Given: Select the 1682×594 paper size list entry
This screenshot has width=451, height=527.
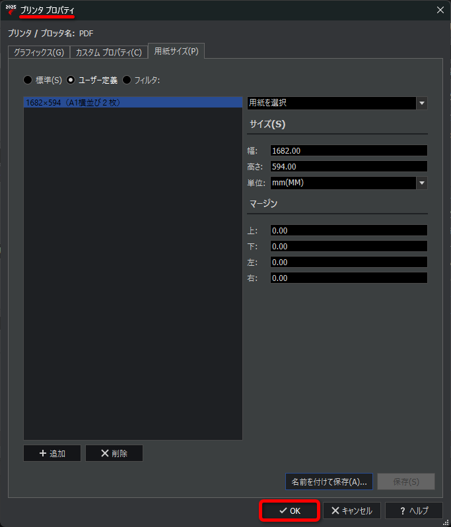Looking at the screenshot, I should (x=132, y=103).
